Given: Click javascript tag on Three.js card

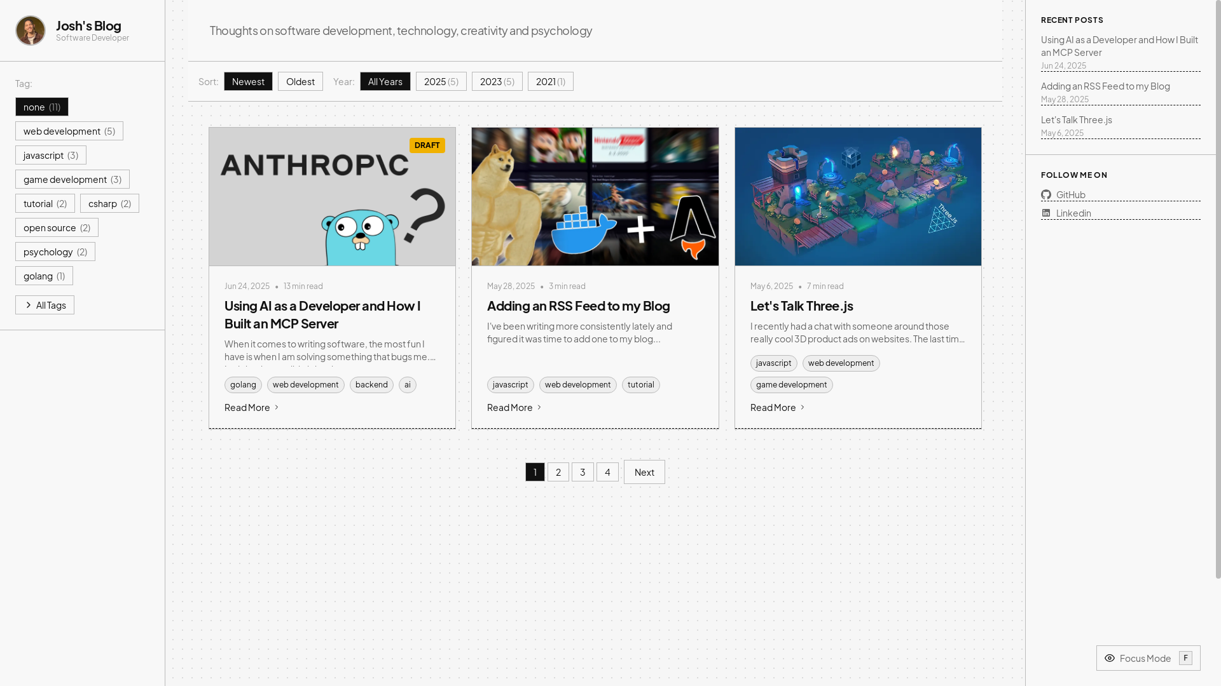Looking at the screenshot, I should [774, 363].
